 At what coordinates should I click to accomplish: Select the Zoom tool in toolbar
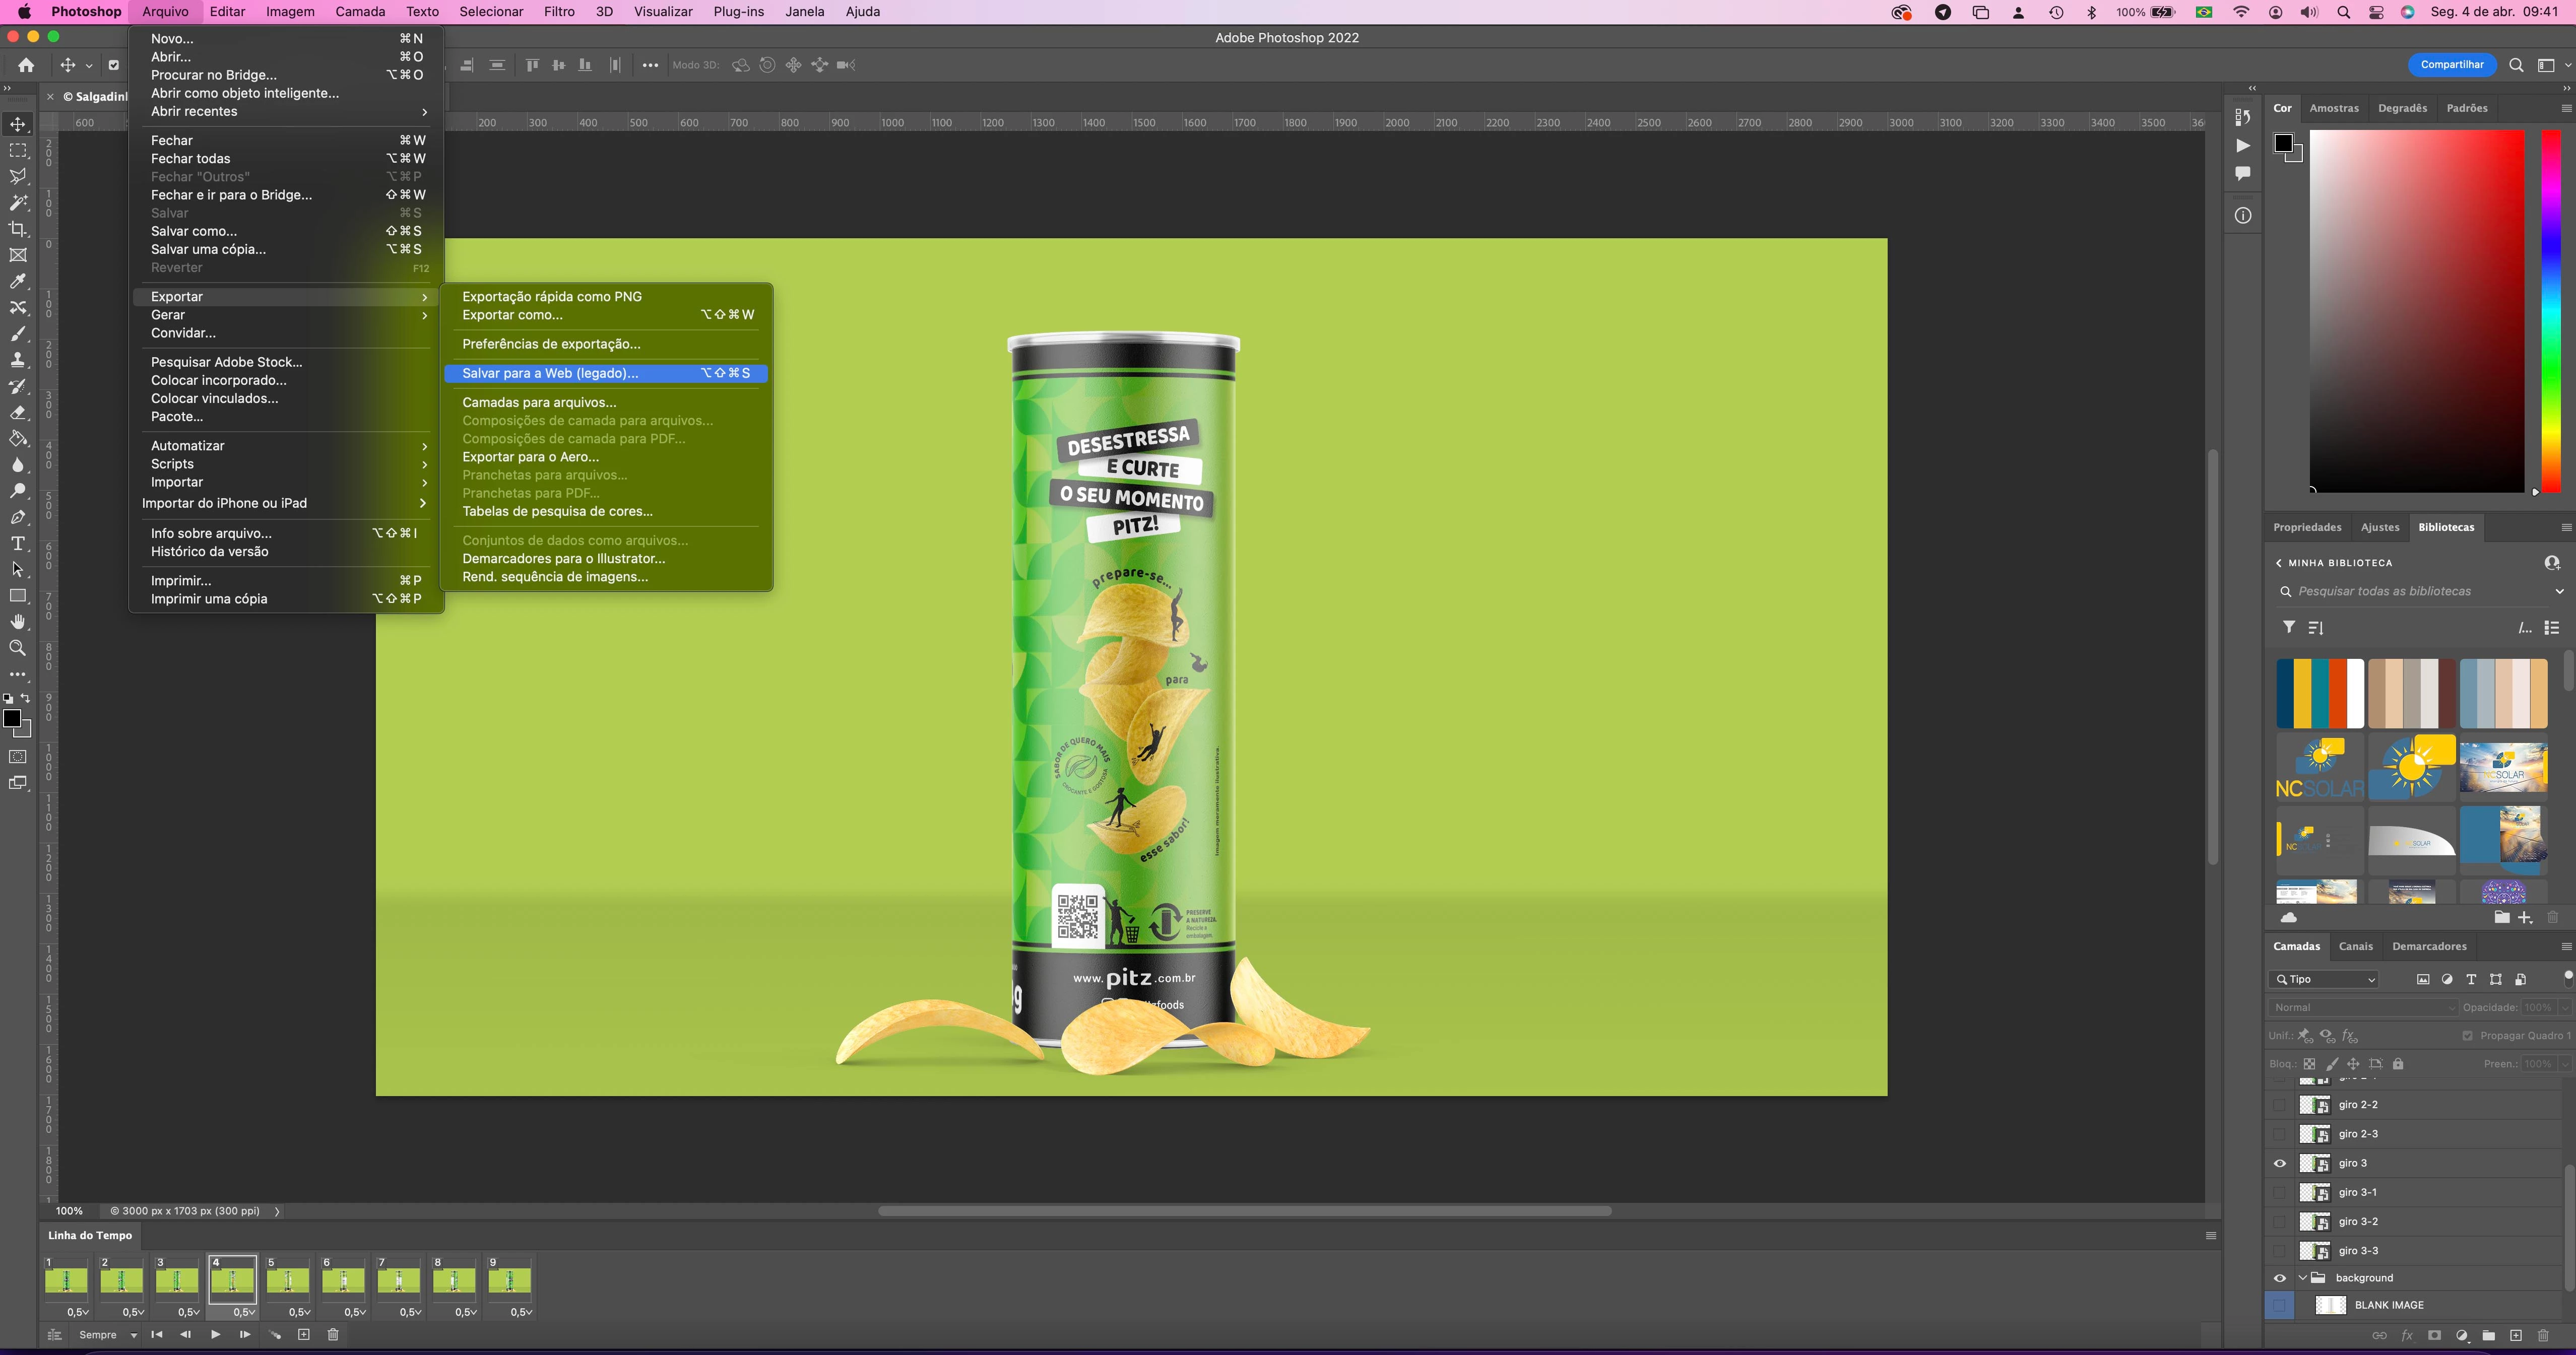[x=18, y=648]
